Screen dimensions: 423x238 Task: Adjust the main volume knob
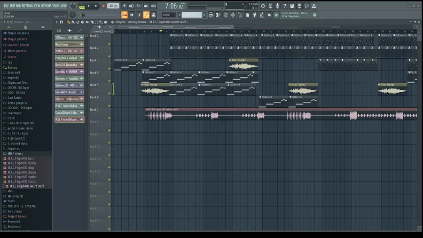coord(72,6)
